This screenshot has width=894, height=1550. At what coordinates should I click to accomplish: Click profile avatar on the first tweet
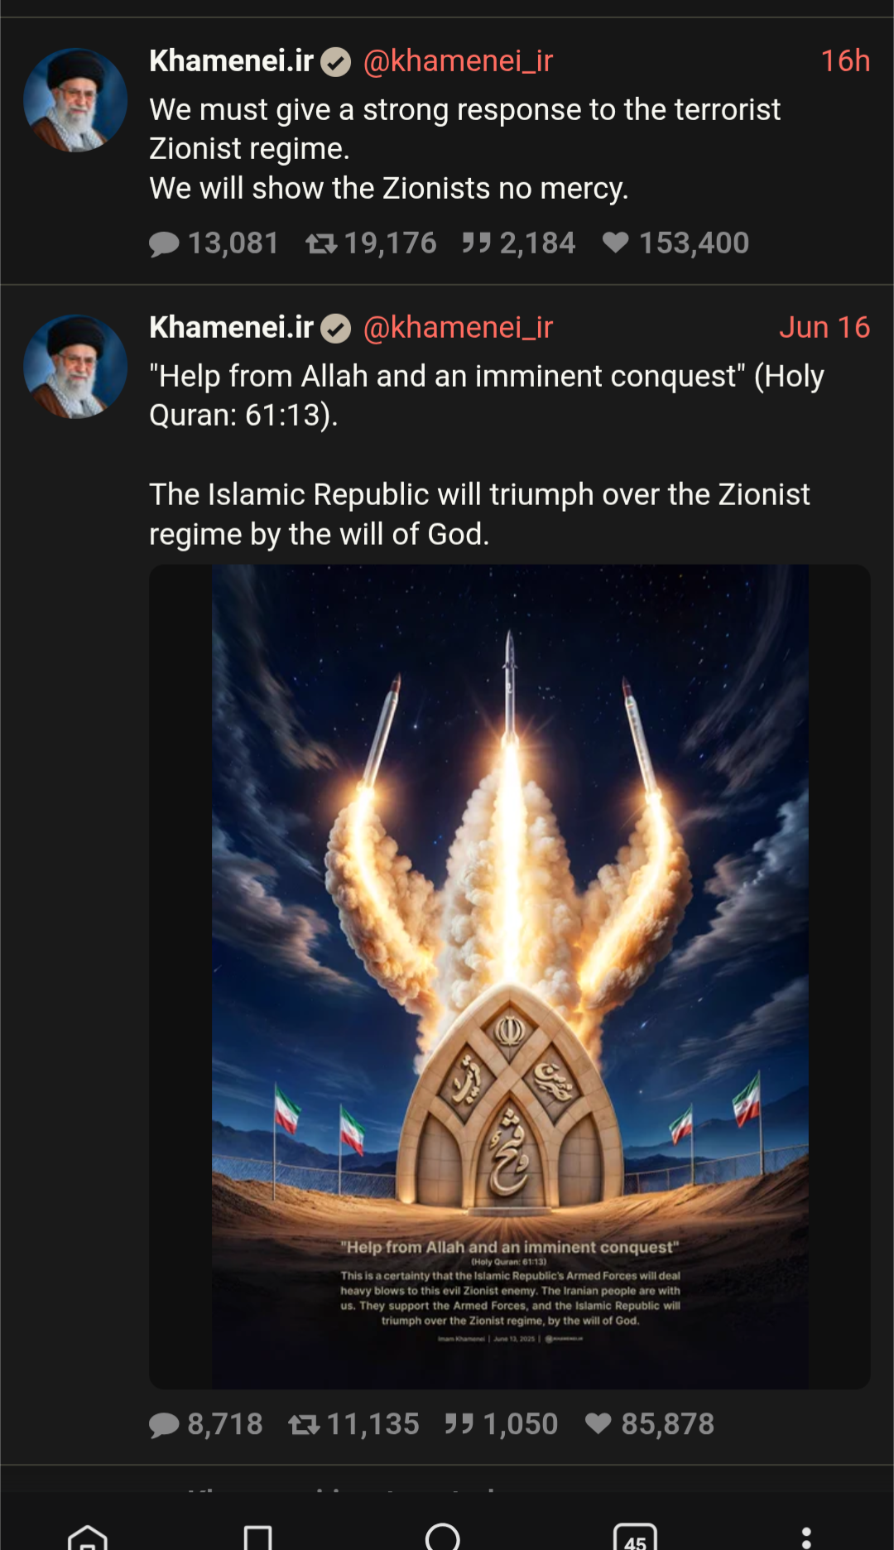point(75,100)
